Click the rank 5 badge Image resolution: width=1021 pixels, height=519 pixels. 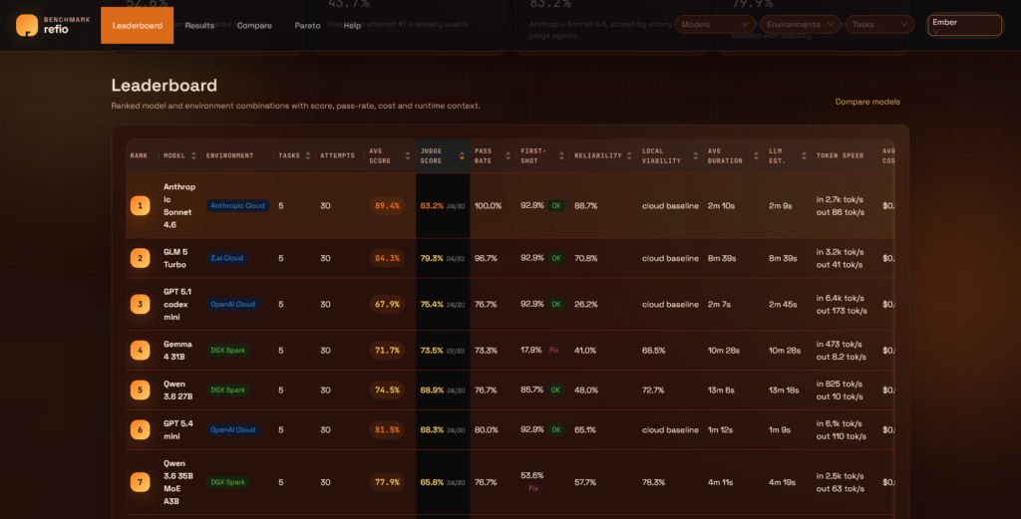140,389
